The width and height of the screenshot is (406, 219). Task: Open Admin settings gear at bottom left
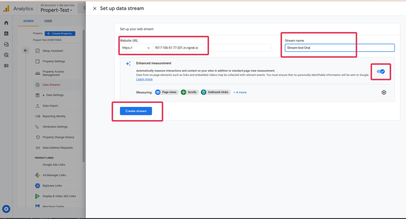6,209
